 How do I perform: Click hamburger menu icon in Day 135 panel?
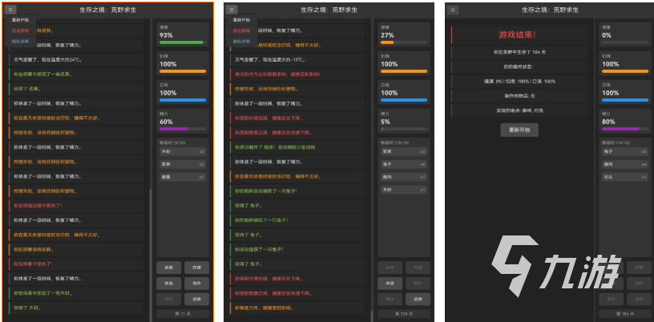coord(232,10)
